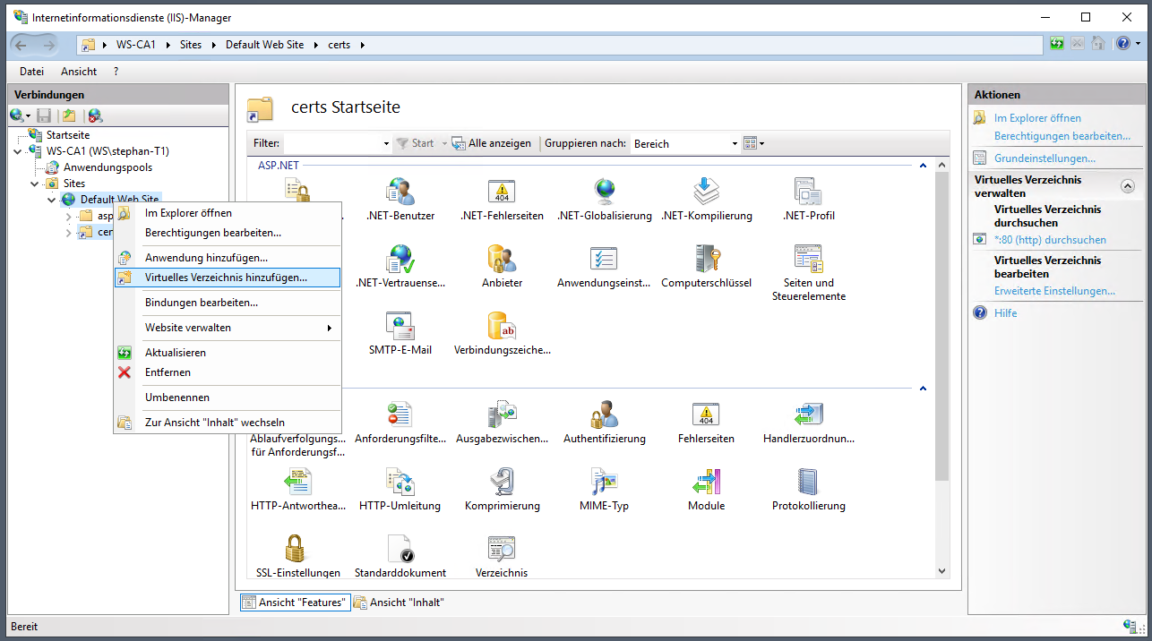The width and height of the screenshot is (1152, 641).
Task: Collapse the Virtuelles Verzeichnis verwalten section
Action: tap(1128, 186)
